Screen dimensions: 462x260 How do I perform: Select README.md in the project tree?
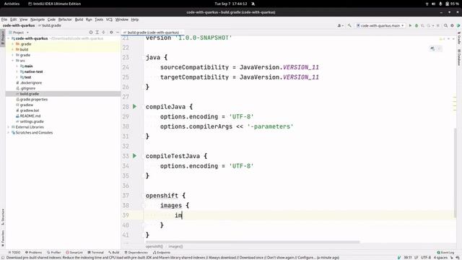[30, 116]
